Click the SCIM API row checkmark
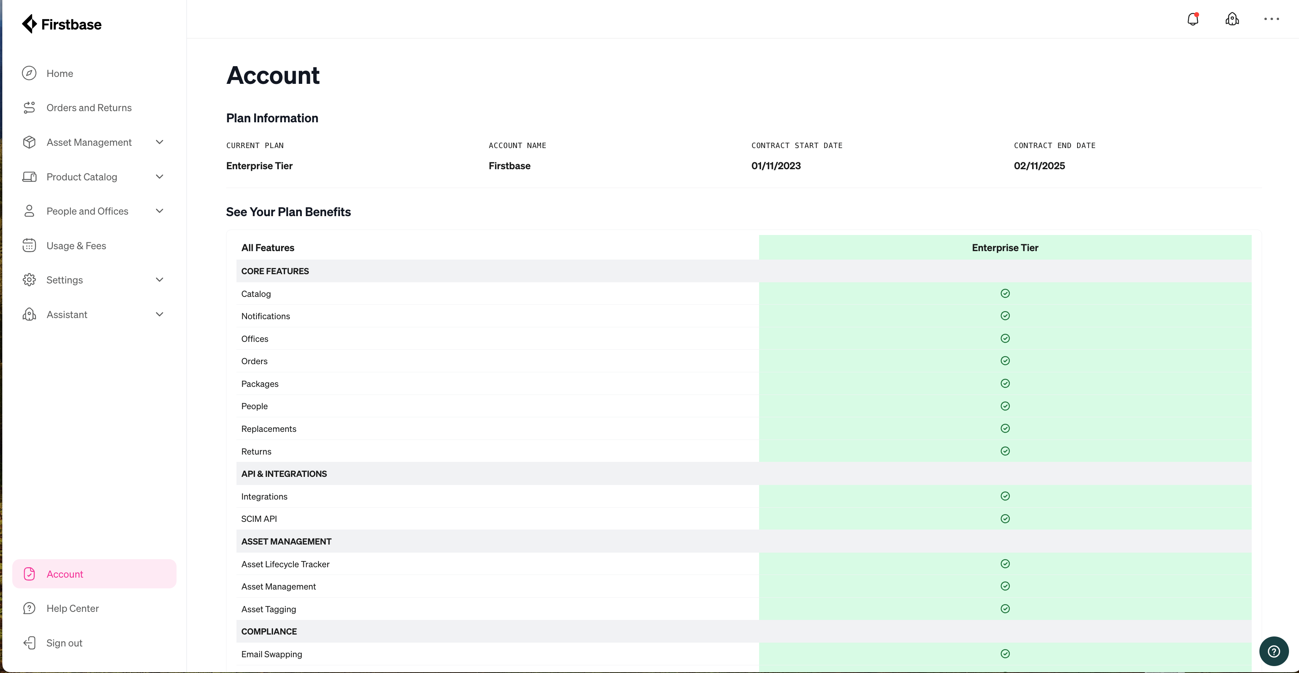1299x673 pixels. pyautogui.click(x=1005, y=519)
